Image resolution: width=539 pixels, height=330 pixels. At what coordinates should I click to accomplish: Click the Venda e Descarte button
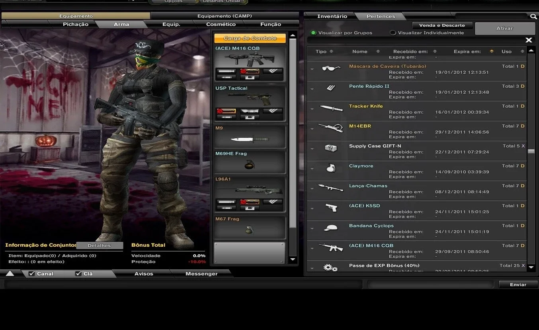[x=442, y=25]
